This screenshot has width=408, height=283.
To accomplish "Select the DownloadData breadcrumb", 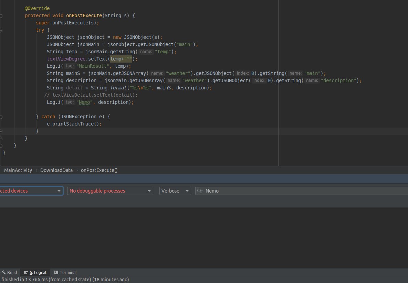I will click(56, 170).
